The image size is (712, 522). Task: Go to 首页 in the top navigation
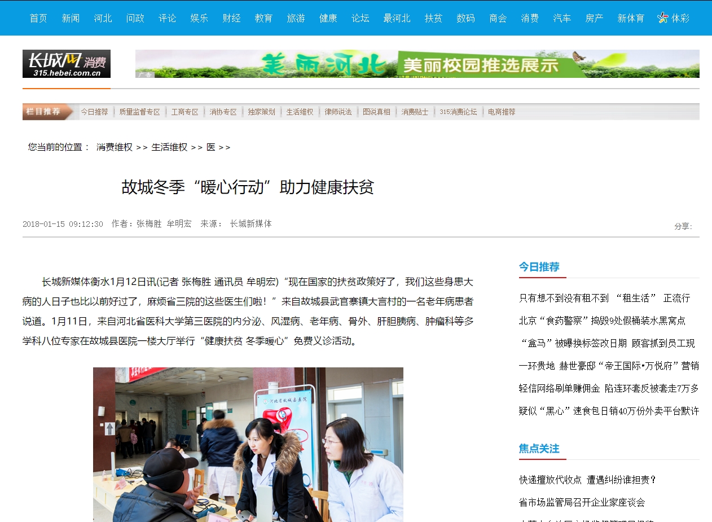click(x=38, y=18)
